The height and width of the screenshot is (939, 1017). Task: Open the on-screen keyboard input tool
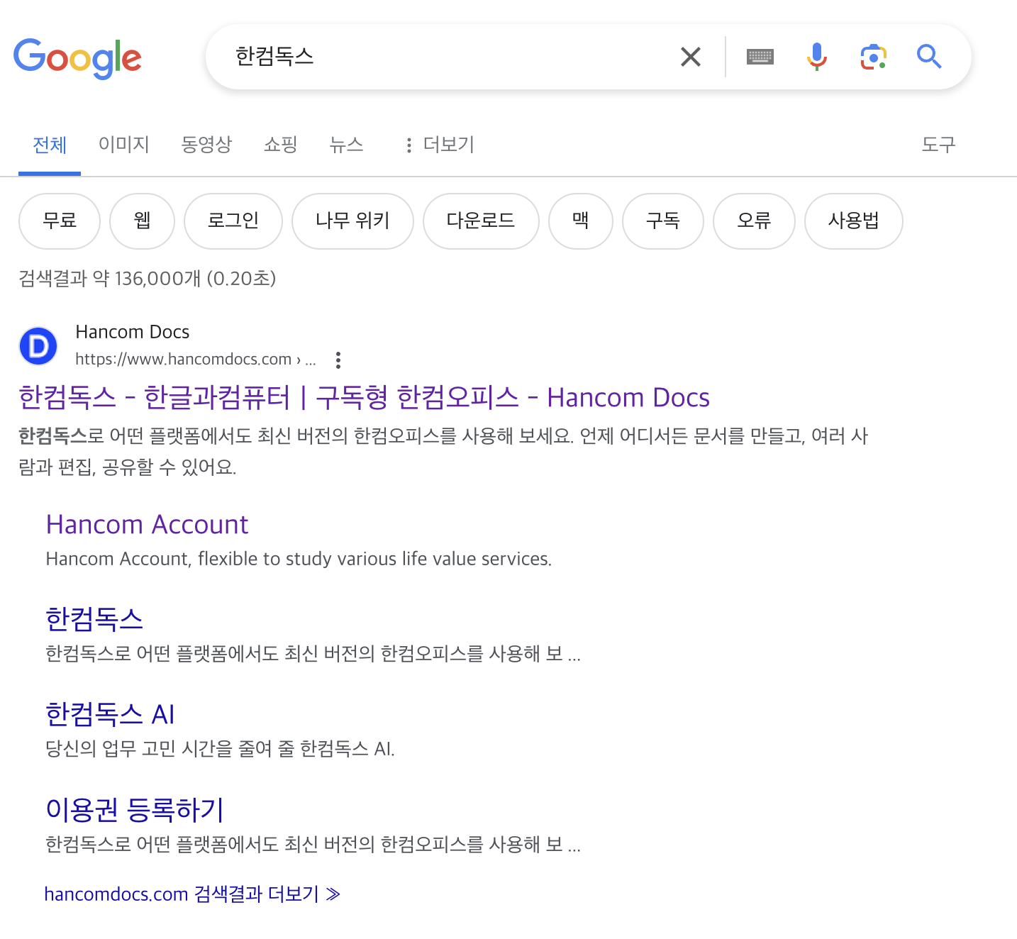tap(760, 57)
